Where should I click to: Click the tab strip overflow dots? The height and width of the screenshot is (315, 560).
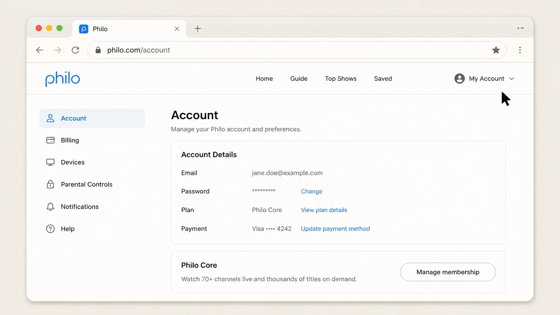[521, 28]
